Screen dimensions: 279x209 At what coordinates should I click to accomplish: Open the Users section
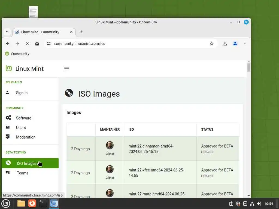21,128
